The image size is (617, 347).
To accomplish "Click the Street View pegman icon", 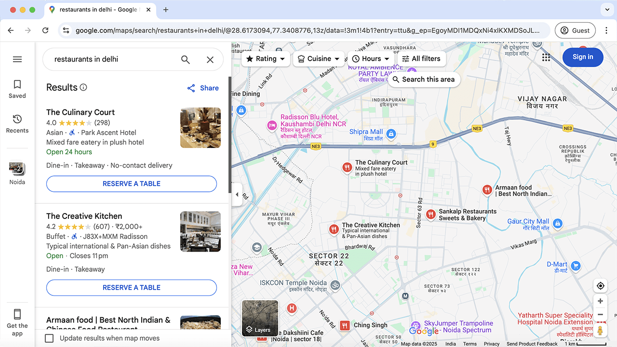I will click(x=600, y=331).
